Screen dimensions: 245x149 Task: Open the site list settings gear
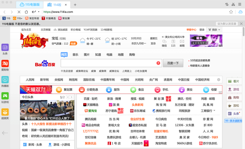coord(219,80)
